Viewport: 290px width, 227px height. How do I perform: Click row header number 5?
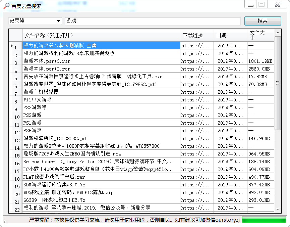pyautogui.click(x=15, y=77)
